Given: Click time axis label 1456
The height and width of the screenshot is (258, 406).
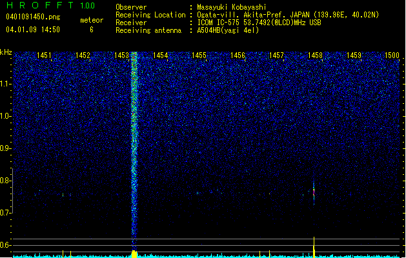Looking at the screenshot, I should pyautogui.click(x=238, y=55).
